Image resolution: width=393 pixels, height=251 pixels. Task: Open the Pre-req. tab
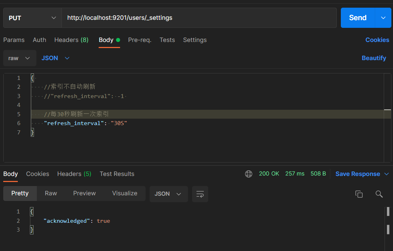pos(139,40)
